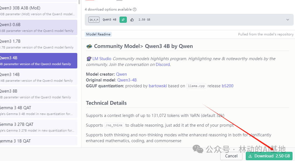Open the help icon beside download options
Screen dimensions: 295x161
pyautogui.click(x=135, y=9)
